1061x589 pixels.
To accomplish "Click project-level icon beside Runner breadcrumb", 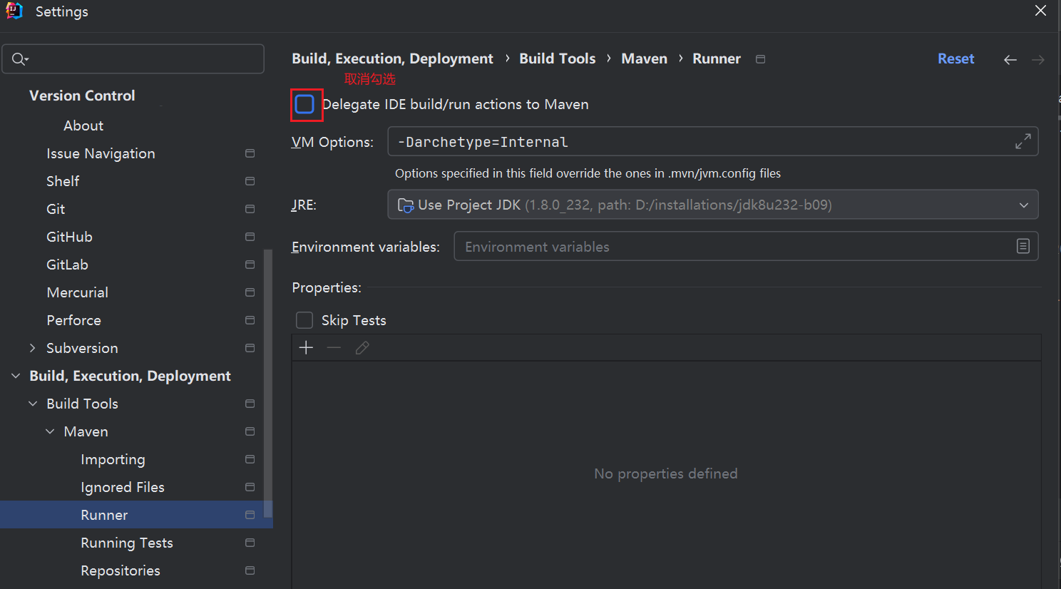I will coord(761,59).
